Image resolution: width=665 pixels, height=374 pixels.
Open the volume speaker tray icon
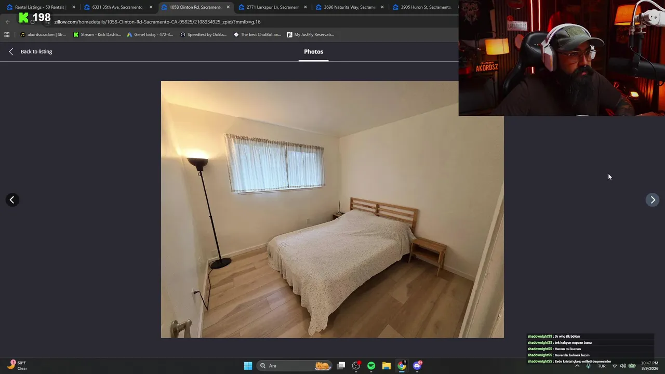[x=623, y=366]
